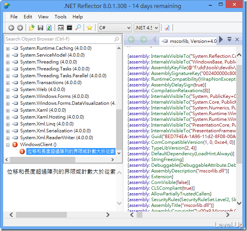Click the .NET Reflector app icon in title bar
The image size is (247, 231).
(7, 6)
